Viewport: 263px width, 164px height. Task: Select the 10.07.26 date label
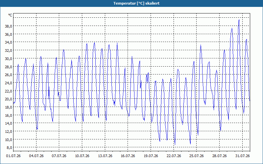[x=82, y=156]
